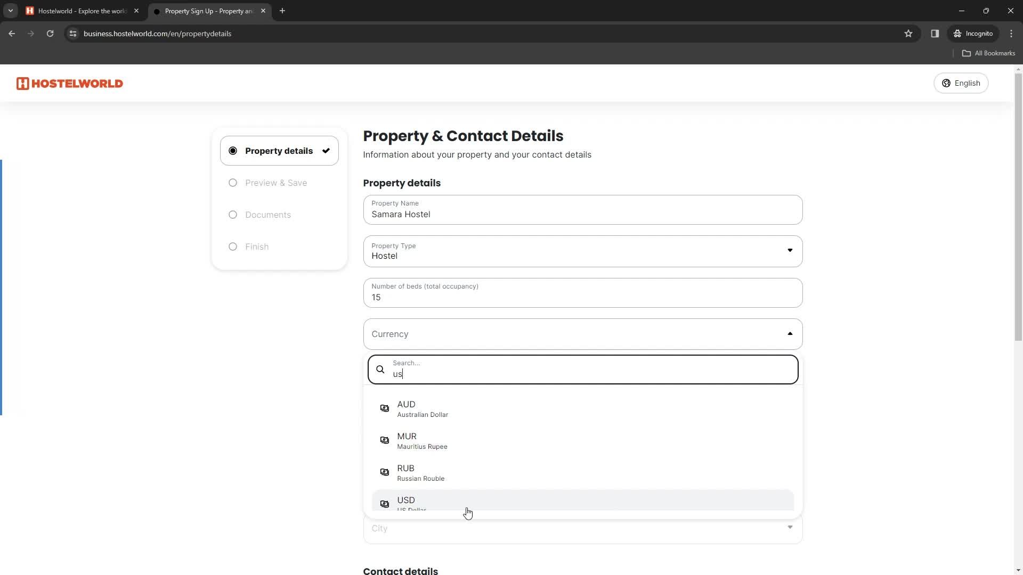This screenshot has width=1023, height=575.
Task: Reload the current page
Action: (x=50, y=34)
